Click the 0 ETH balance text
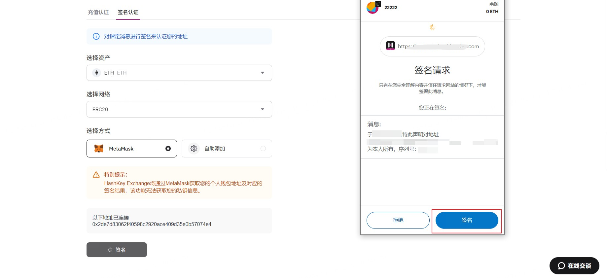Image resolution: width=607 pixels, height=278 pixels. (492, 12)
